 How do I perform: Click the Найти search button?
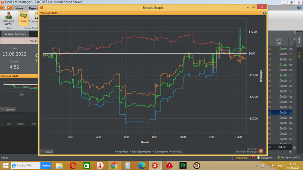46,166
